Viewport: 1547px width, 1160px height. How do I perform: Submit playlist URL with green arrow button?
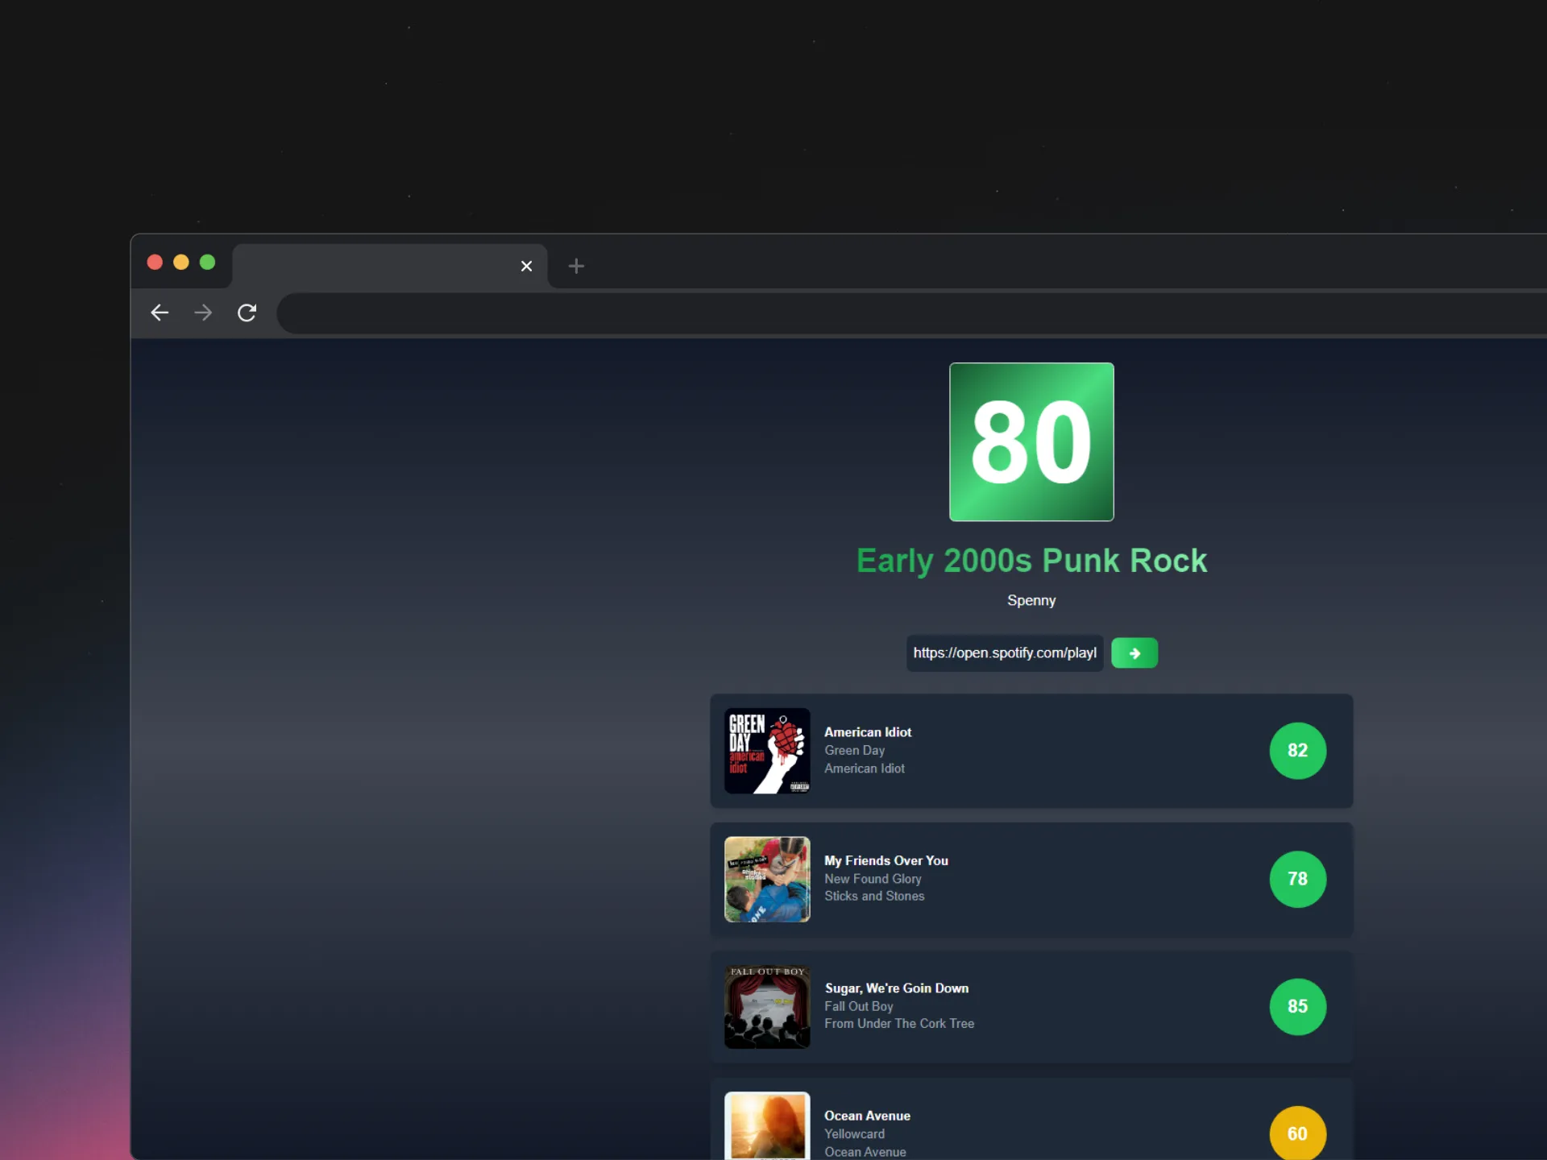coord(1134,653)
